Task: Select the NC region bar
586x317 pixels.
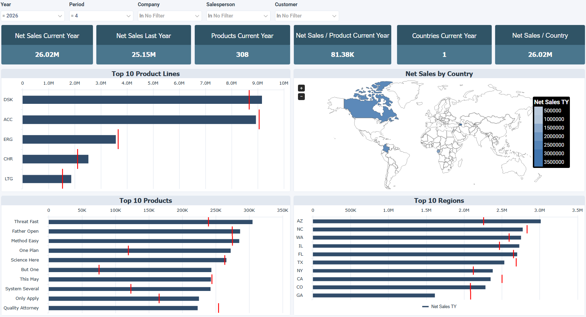Action: tap(418, 230)
